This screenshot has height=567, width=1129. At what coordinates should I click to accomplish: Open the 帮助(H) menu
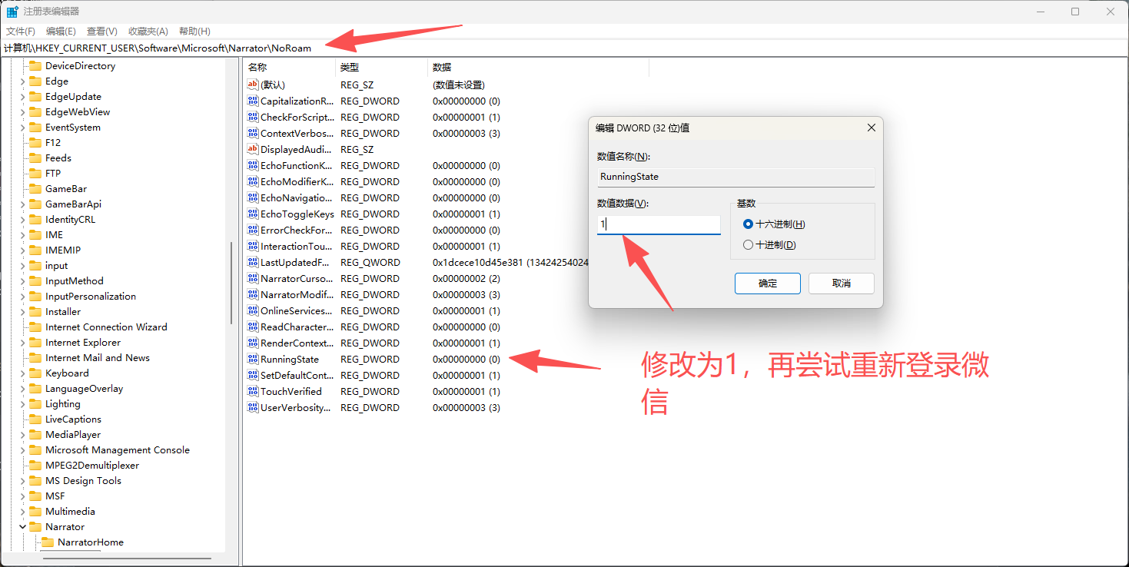coord(194,31)
